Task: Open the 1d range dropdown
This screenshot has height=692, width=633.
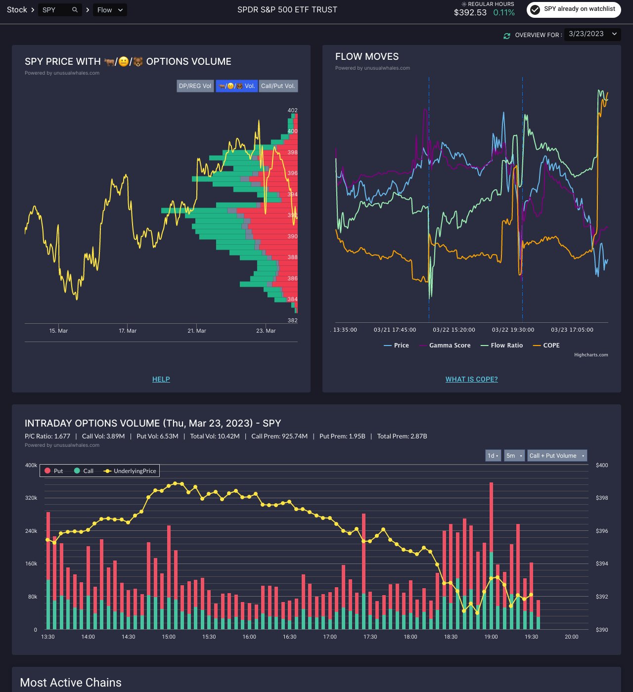Action: (x=493, y=456)
